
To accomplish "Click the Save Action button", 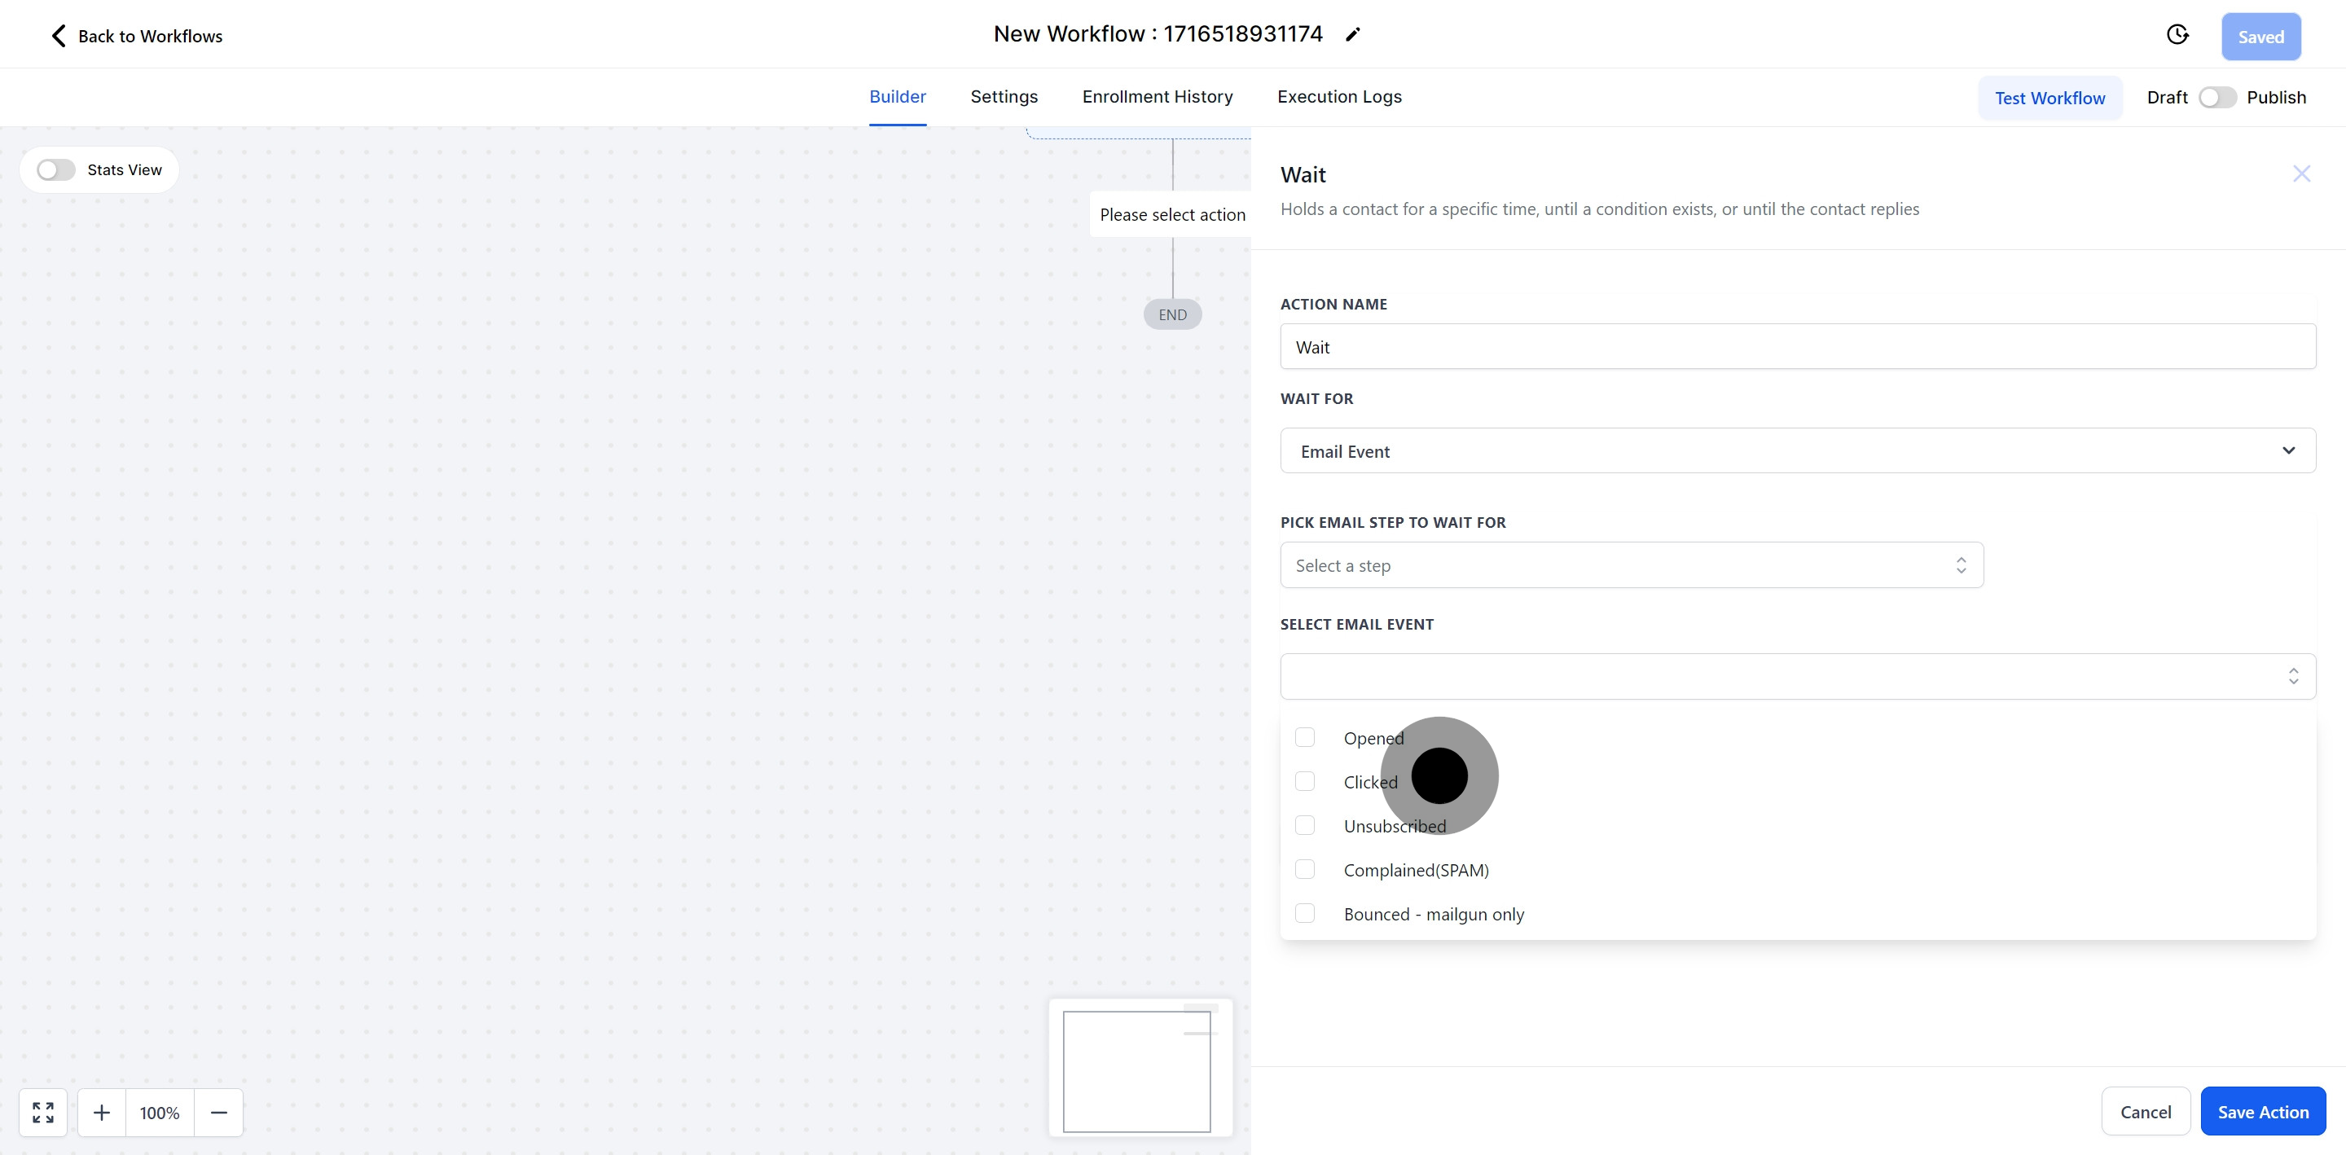I will tap(2262, 1111).
